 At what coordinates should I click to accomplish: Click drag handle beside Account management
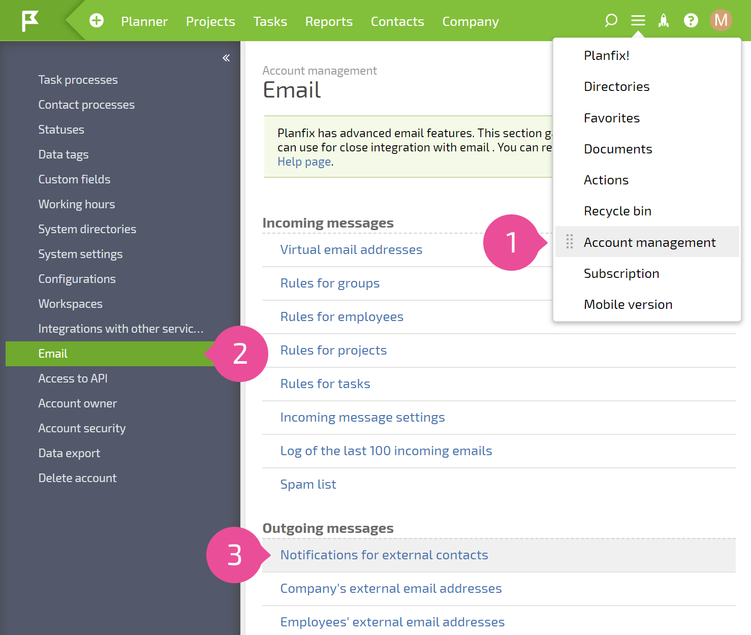coord(570,242)
